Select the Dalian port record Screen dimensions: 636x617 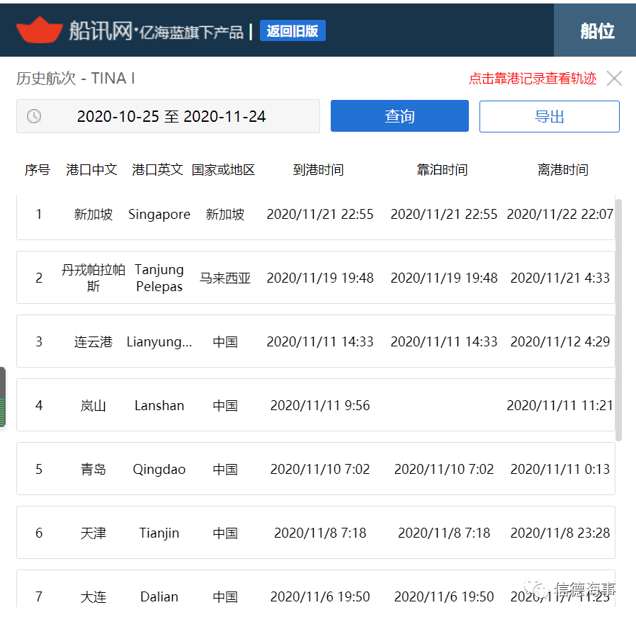(316, 590)
